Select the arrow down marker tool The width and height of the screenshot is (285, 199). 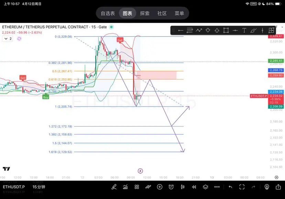(208, 30)
